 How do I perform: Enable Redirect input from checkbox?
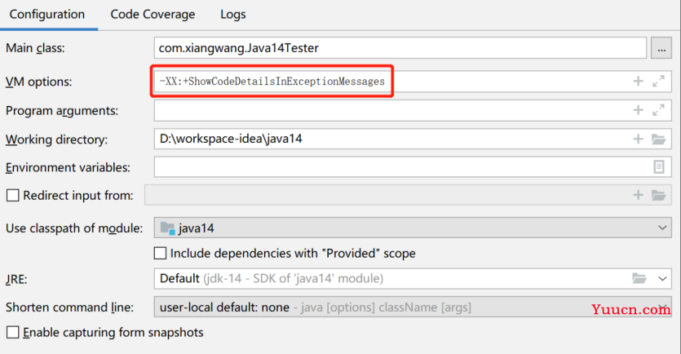tap(12, 196)
